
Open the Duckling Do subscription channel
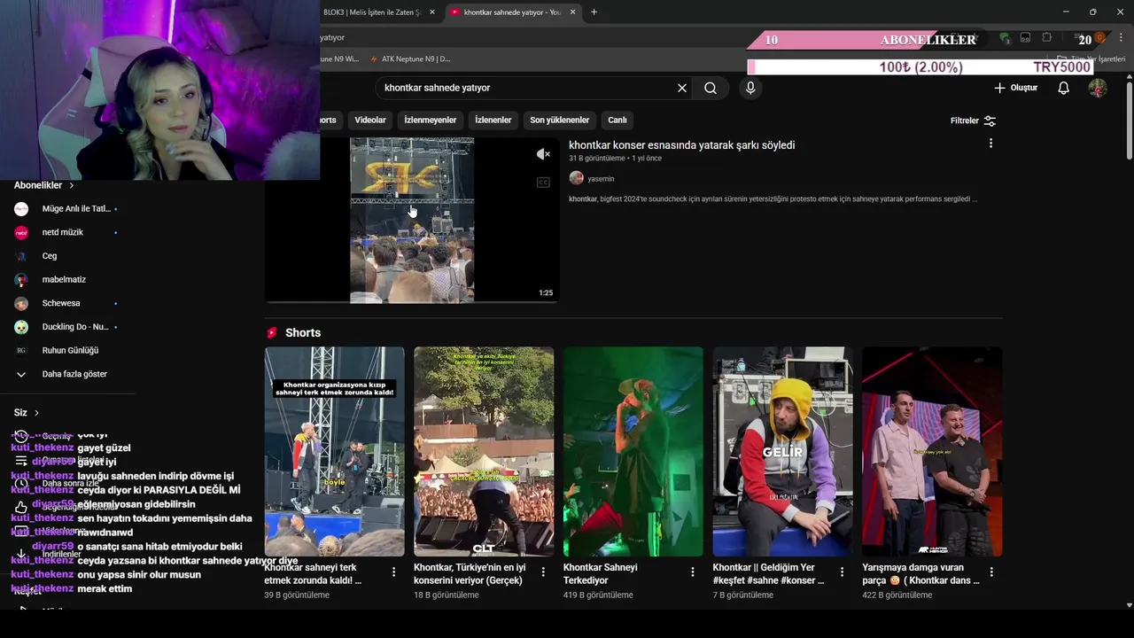67,327
